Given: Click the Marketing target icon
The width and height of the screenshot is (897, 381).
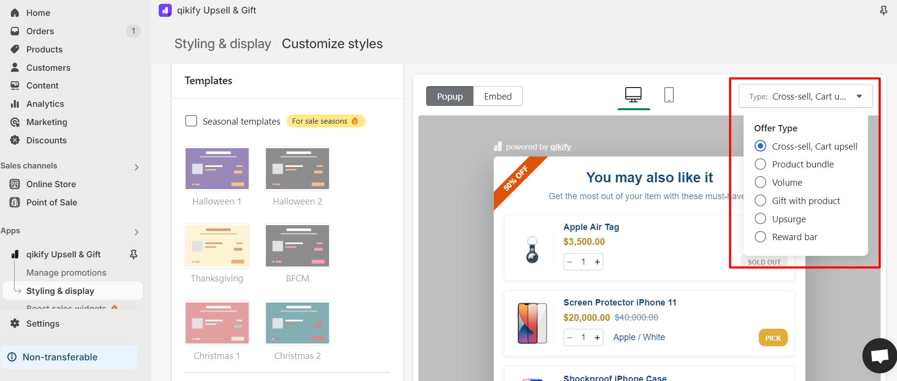Looking at the screenshot, I should point(15,122).
